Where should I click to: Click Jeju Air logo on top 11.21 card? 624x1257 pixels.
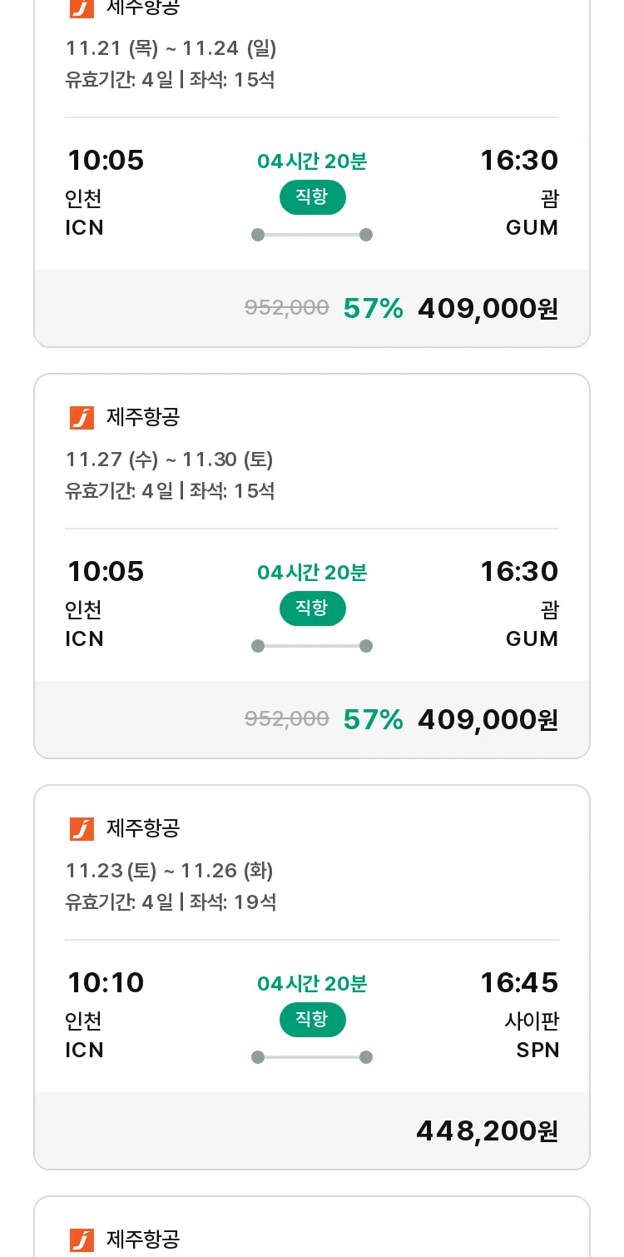(x=82, y=7)
